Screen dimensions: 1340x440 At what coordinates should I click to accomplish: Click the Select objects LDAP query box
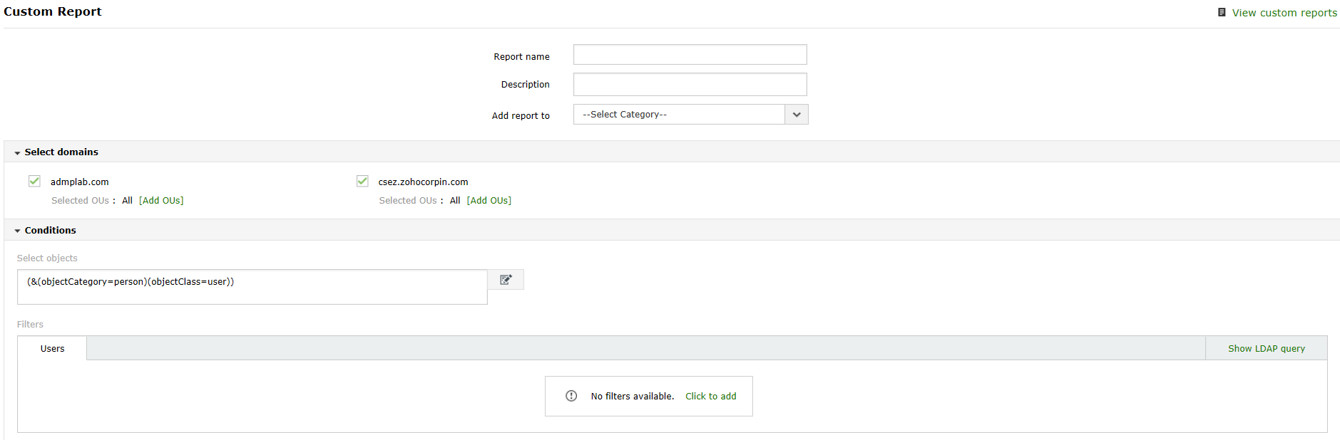tap(252, 287)
